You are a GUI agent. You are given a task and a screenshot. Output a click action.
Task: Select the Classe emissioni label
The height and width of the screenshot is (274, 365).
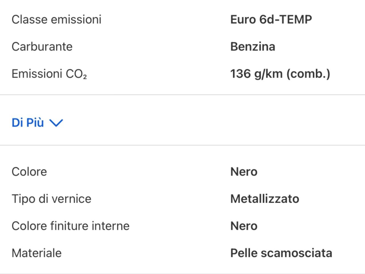[x=56, y=19]
